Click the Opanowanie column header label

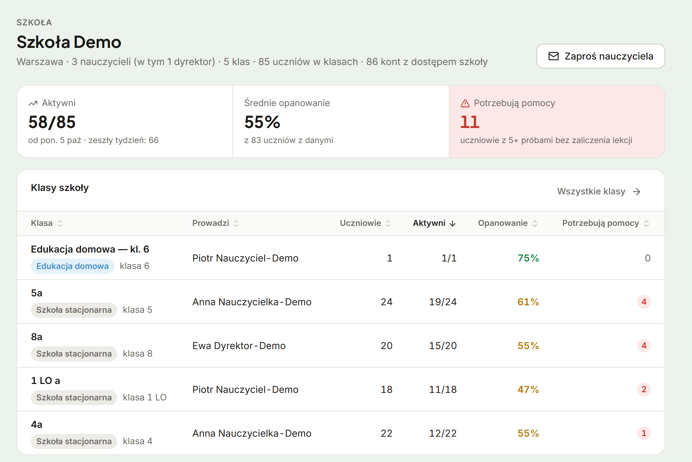[x=503, y=223]
